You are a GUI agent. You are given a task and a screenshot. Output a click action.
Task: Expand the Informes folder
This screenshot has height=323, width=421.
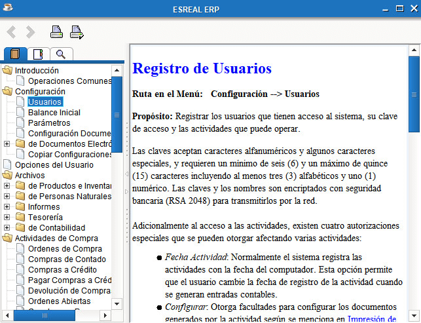[7, 206]
